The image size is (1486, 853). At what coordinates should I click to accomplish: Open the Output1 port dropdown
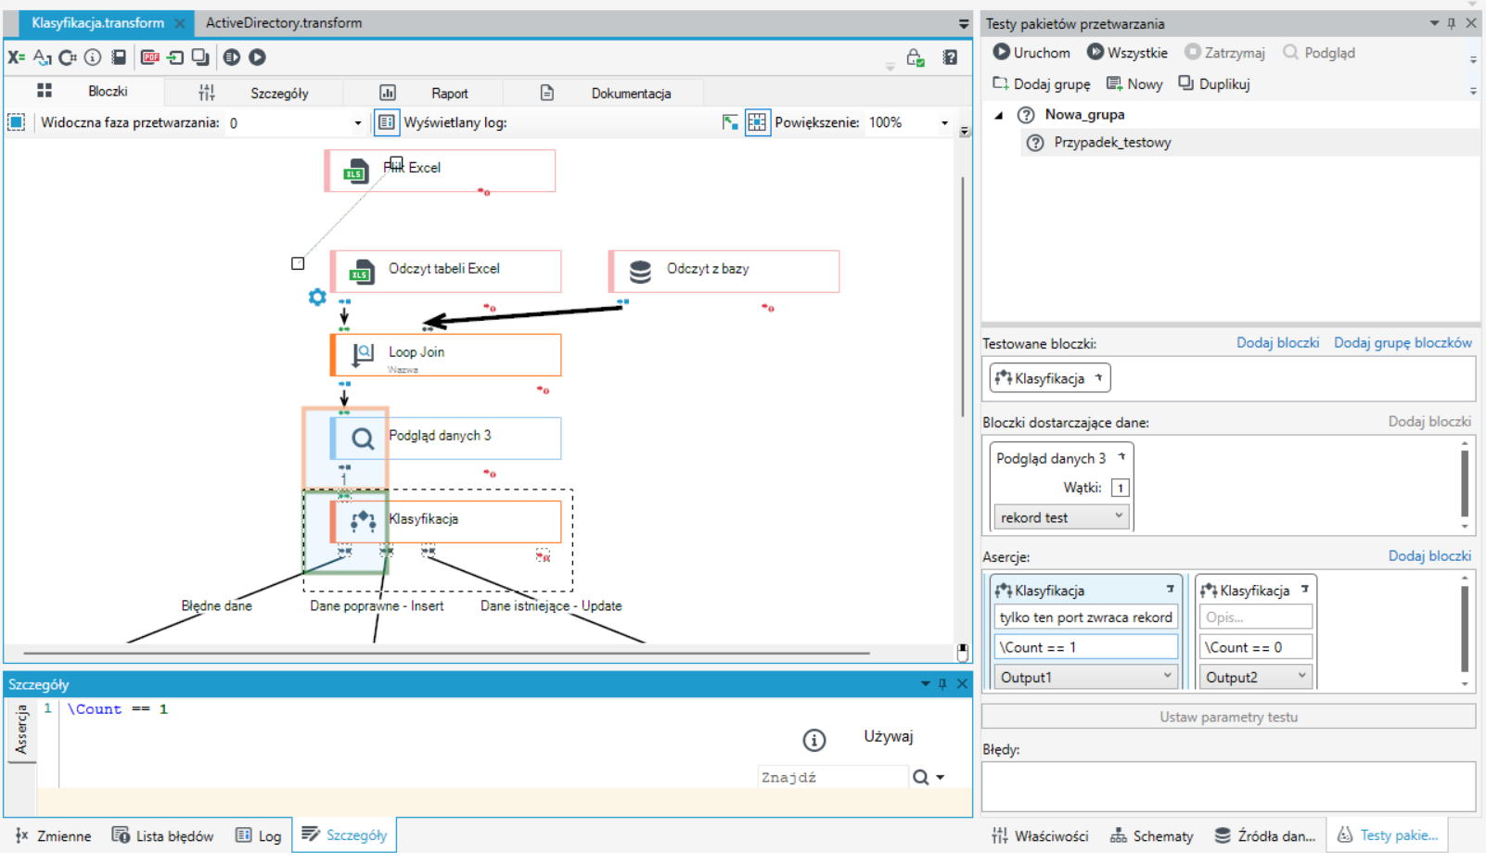coord(1086,677)
